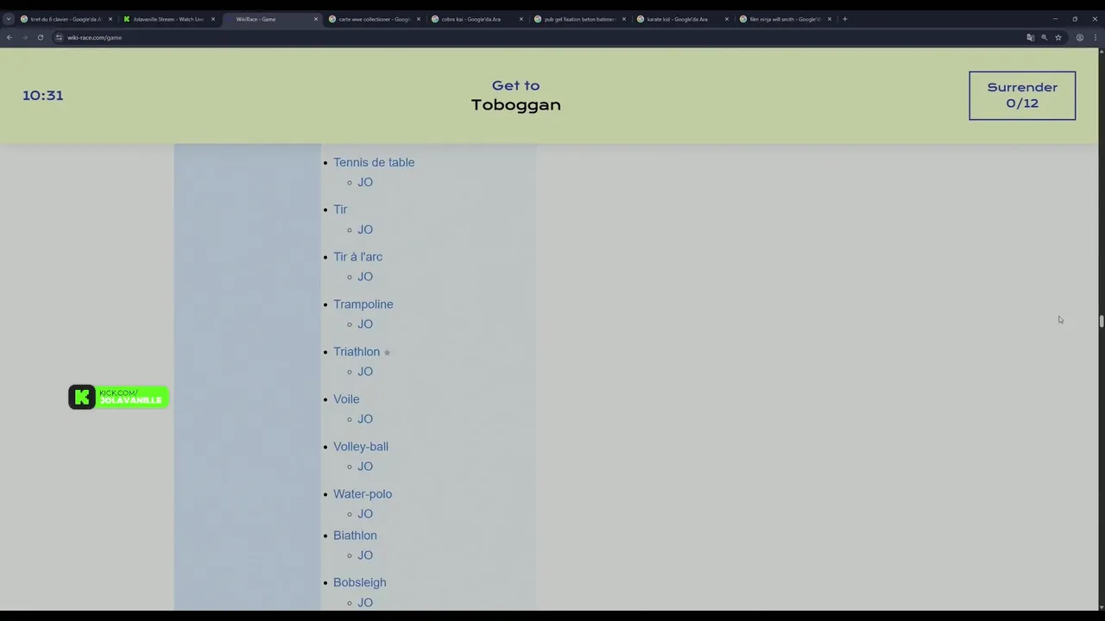Click the 'Toboggan' target title

click(x=515, y=104)
